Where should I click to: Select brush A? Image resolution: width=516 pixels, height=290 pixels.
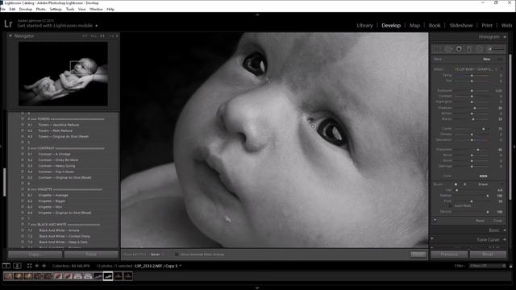click(456, 184)
